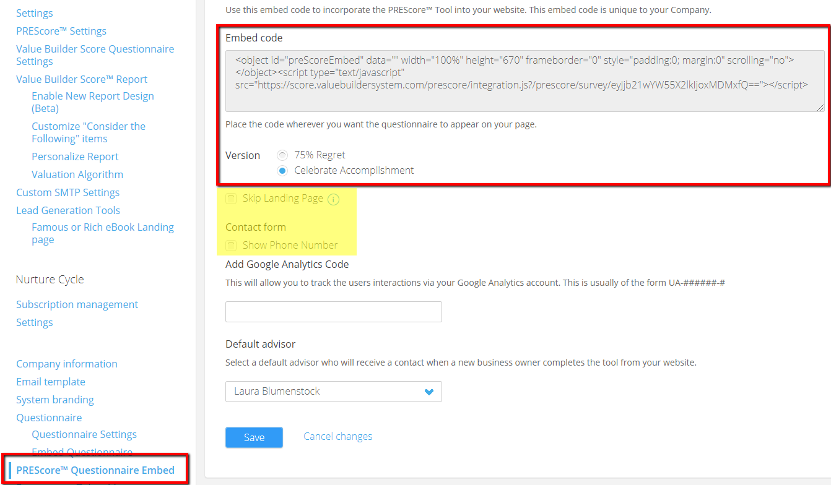Open the Questionnaire sidebar link
Screen dimensions: 831x485
tap(49, 418)
